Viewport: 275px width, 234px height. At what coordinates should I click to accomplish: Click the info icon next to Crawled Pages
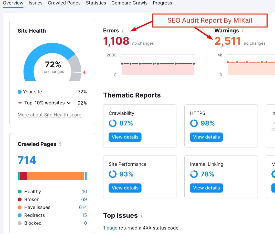(60, 144)
